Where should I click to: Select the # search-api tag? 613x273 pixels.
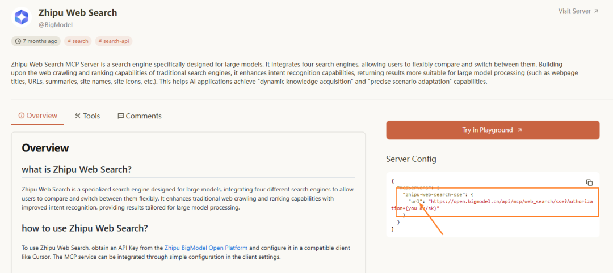[x=114, y=41]
